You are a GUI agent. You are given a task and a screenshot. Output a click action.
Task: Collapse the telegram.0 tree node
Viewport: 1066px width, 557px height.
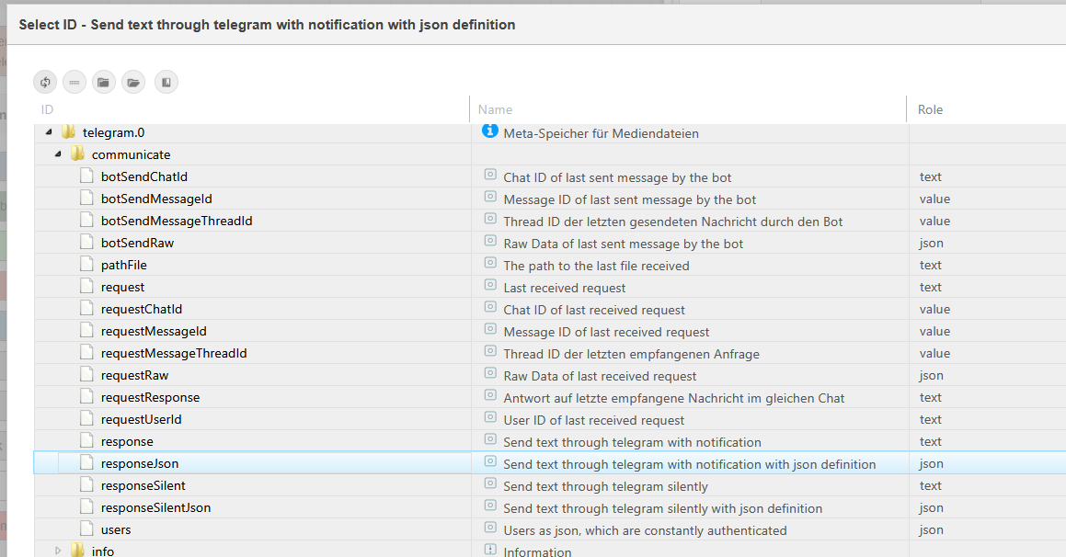48,132
